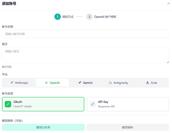Viewport: 172px width, 133px height.
Task: Choose the API Key account type card
Action: (128, 104)
